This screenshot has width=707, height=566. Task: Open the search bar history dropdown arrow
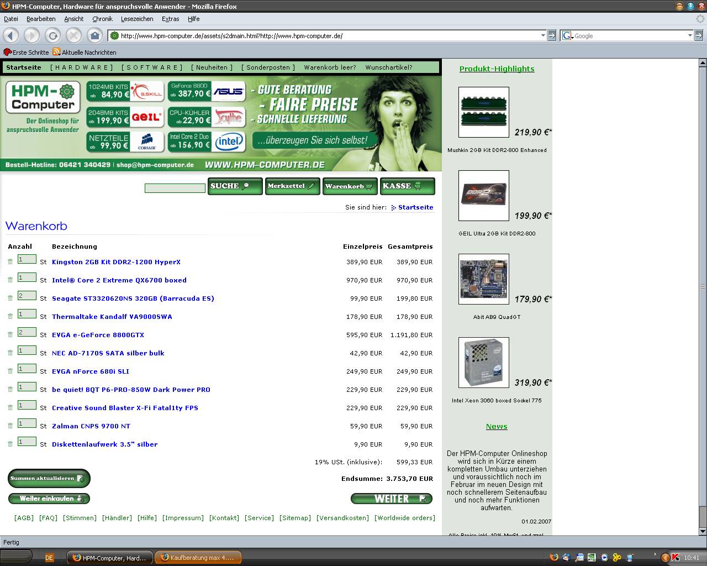pyautogui.click(x=690, y=35)
